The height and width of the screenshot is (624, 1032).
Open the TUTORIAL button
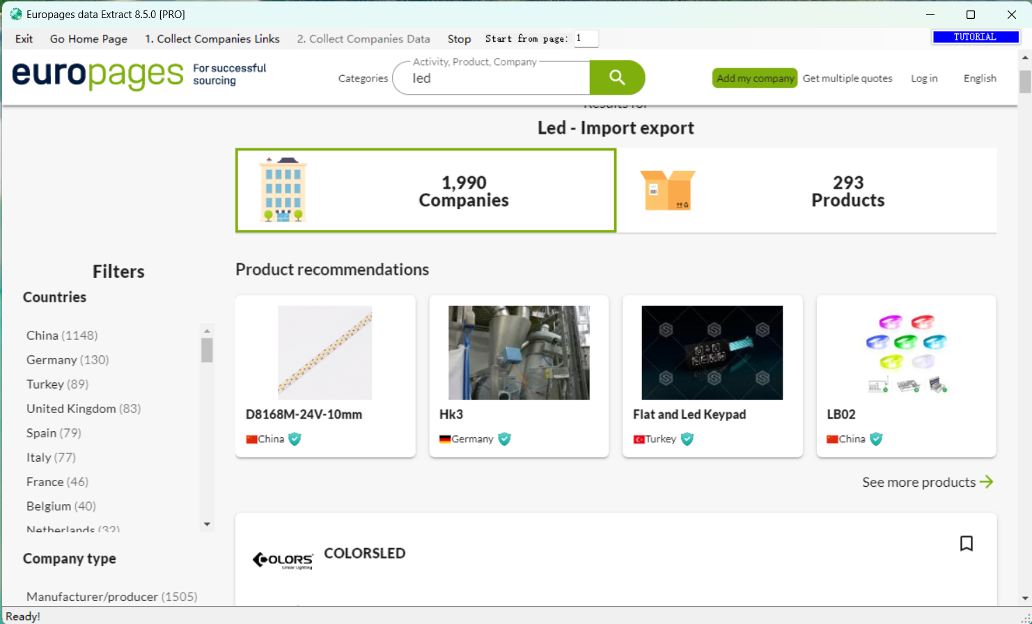pos(975,37)
